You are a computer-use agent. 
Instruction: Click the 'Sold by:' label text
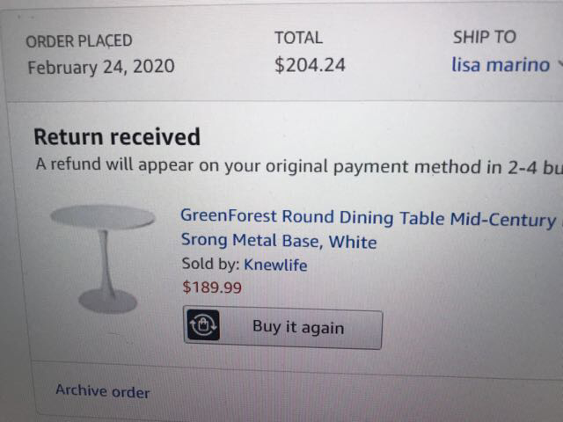coord(209,265)
